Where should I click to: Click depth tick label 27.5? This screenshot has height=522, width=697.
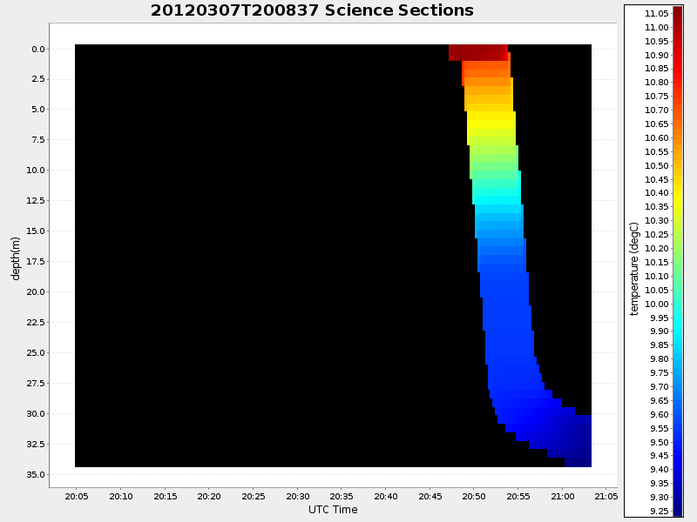click(x=36, y=383)
